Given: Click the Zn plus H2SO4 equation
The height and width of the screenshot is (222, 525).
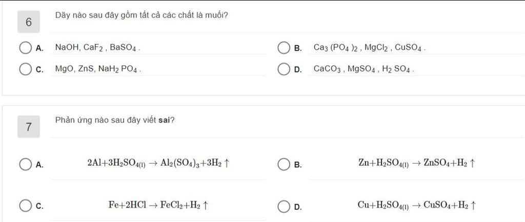Looking at the screenshot, I should point(417,163).
